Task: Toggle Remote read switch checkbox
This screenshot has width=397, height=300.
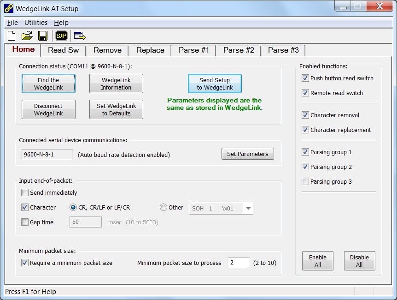Action: click(x=305, y=93)
